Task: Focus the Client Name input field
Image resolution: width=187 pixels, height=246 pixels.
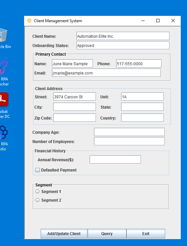Action: [123, 36]
